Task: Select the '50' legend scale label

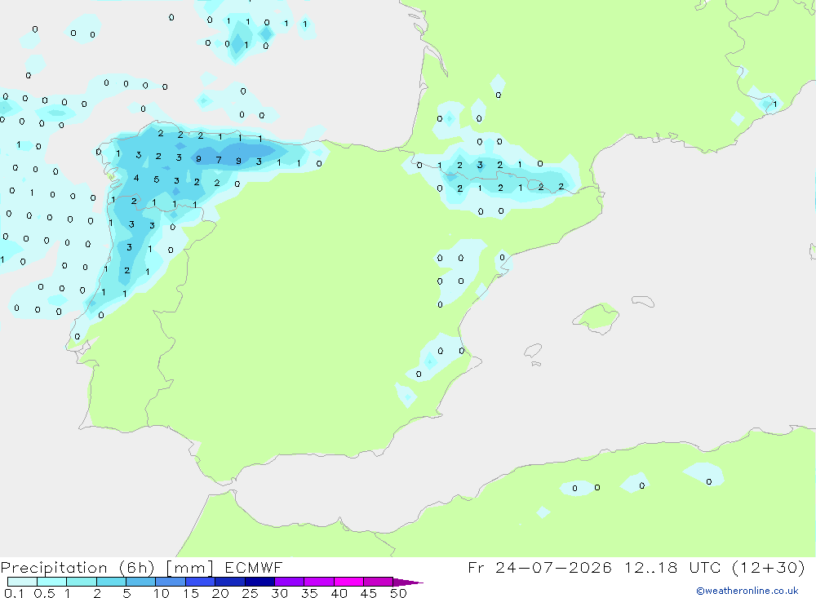Action: tap(398, 593)
